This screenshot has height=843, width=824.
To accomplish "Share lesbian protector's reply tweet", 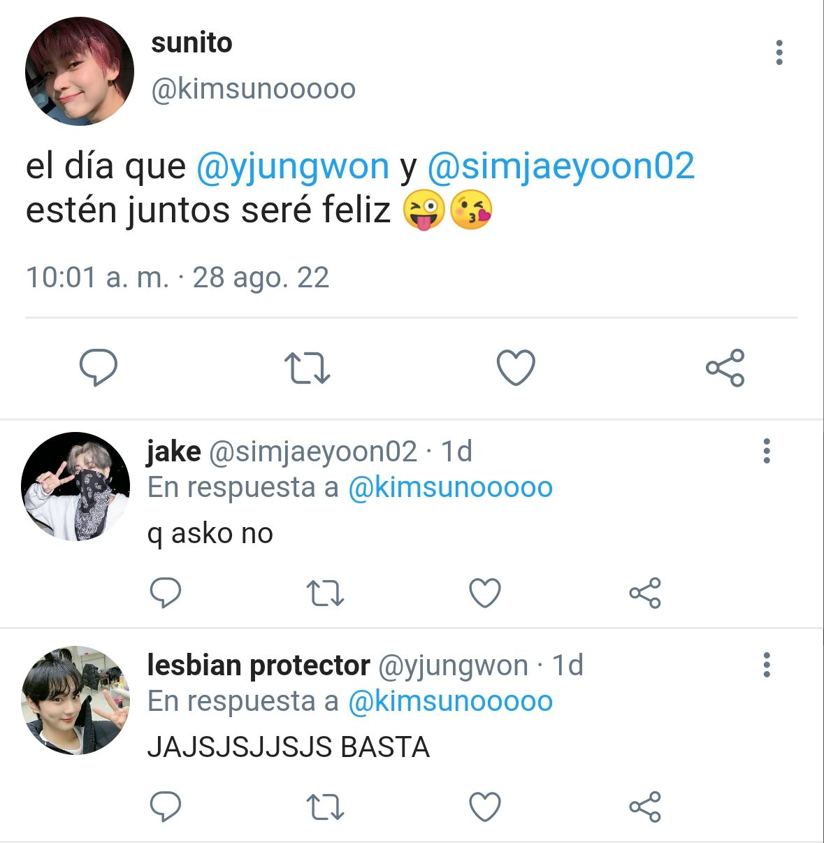I will 644,807.
